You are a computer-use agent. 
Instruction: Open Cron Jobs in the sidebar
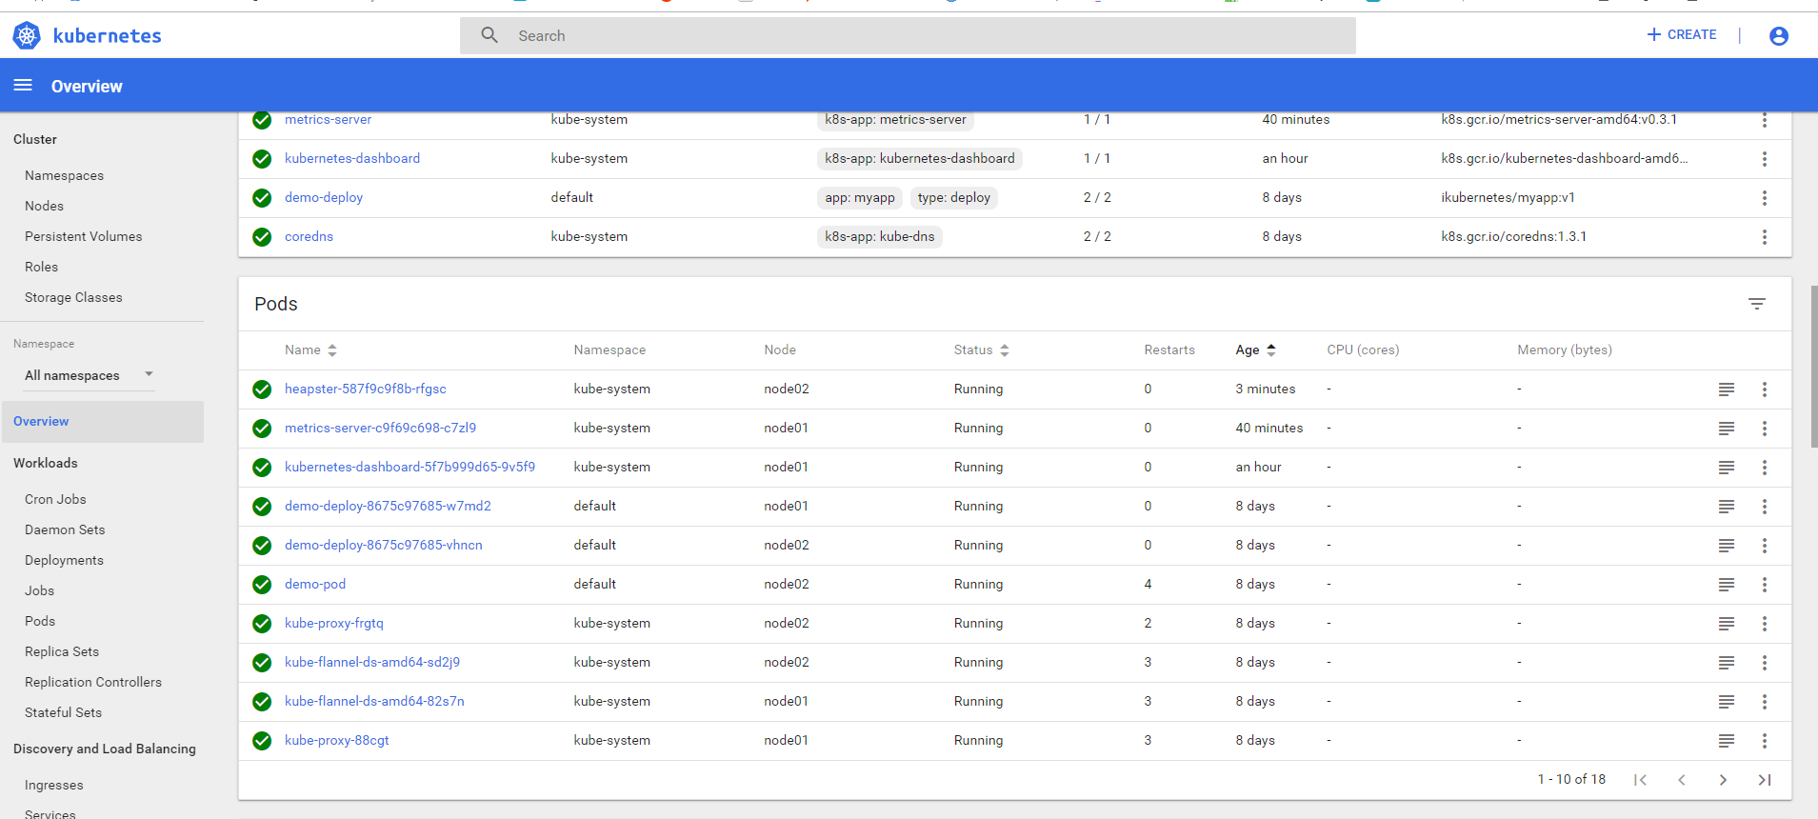pos(55,500)
